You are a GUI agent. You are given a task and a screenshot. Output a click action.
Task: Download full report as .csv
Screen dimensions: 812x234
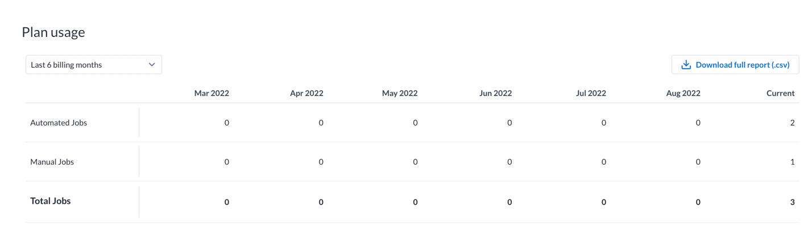coord(735,65)
